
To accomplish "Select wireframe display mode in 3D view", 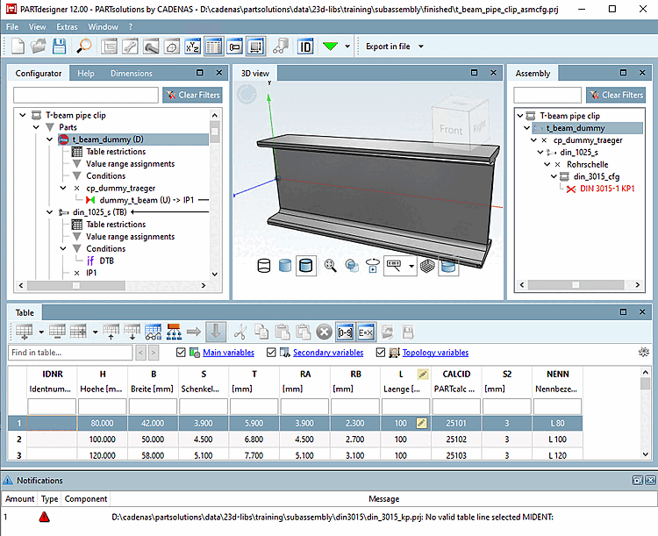I will (x=264, y=266).
